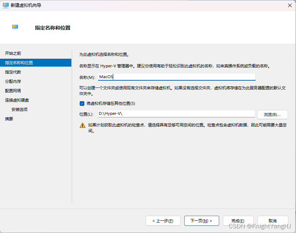The width and height of the screenshot is (296, 233).
Task: Click the 位置(L): label
Action: pos(86,114)
